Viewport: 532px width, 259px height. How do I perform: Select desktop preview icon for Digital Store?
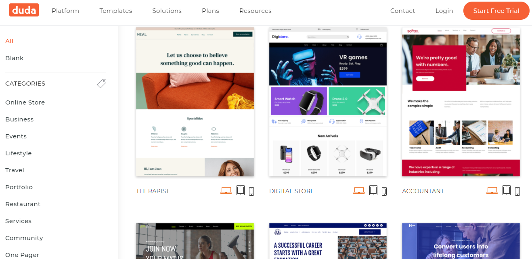359,191
